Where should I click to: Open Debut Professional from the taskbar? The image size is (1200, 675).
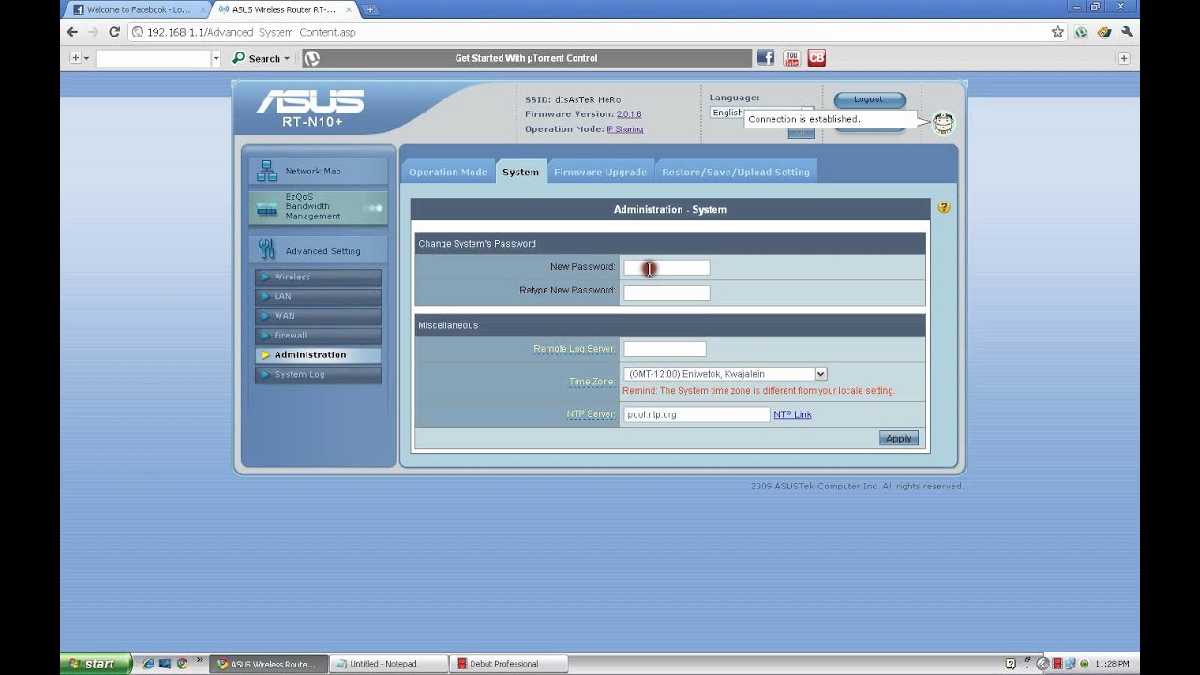tap(509, 664)
